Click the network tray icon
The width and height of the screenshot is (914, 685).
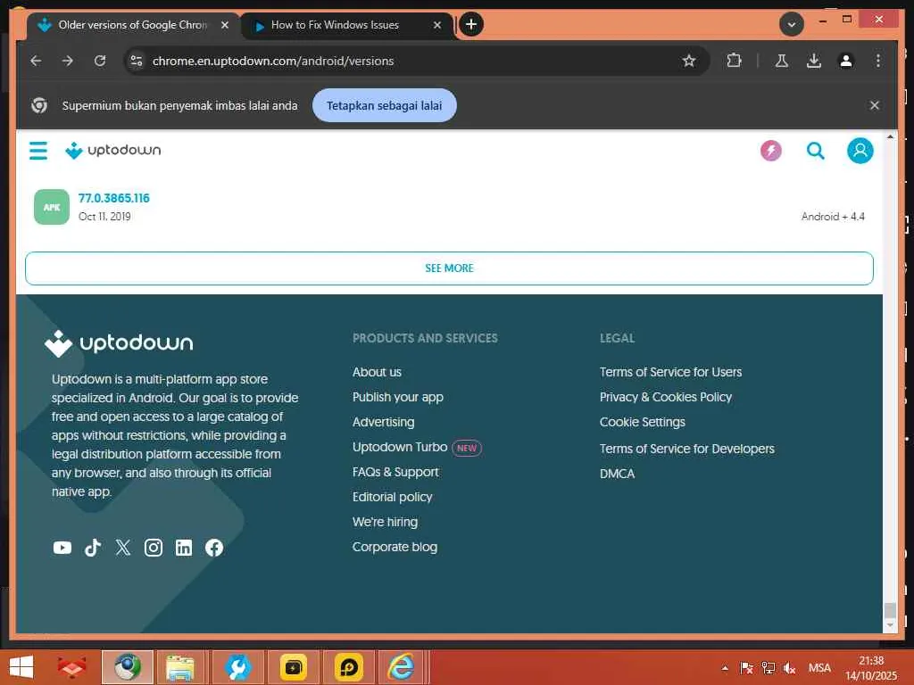(769, 668)
